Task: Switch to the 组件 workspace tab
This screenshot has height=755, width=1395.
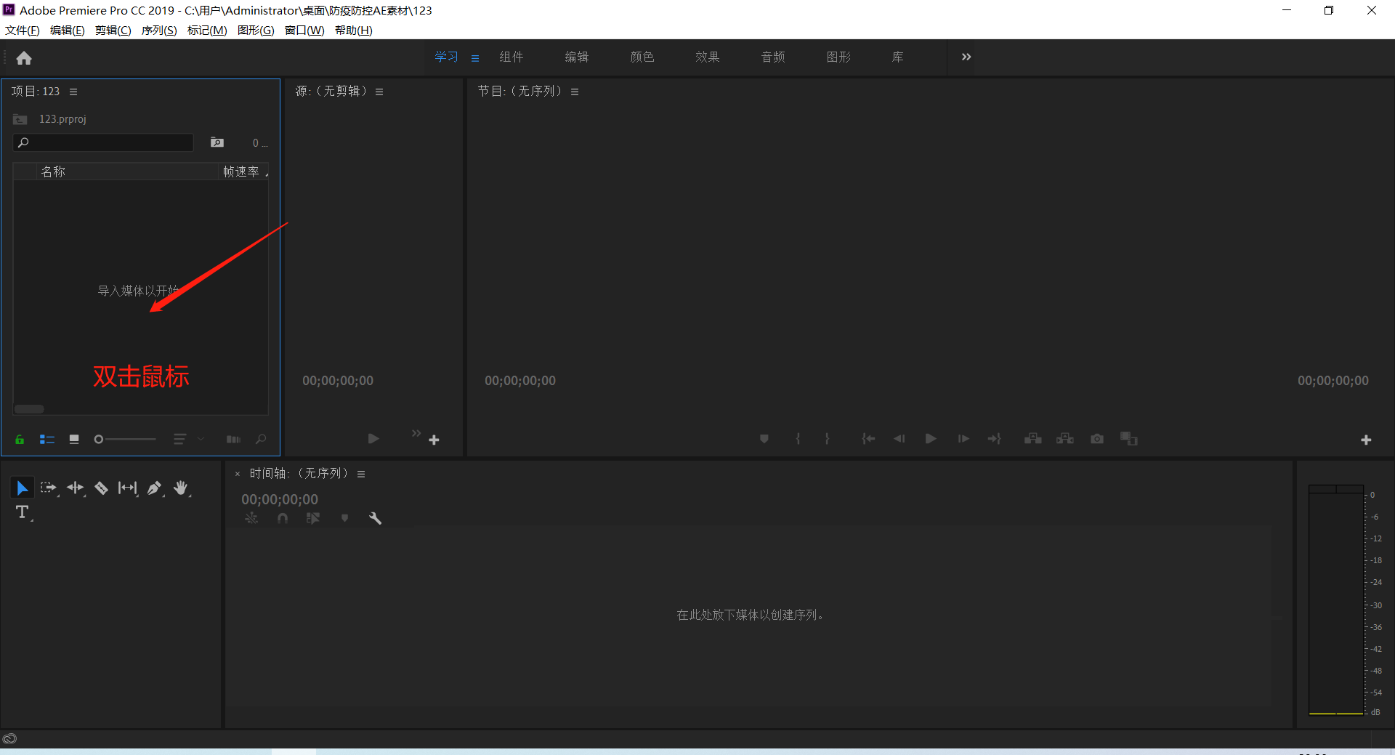Action: pyautogui.click(x=511, y=57)
